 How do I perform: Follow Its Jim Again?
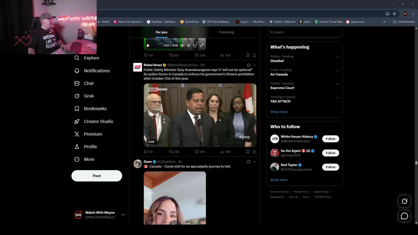tap(330, 153)
